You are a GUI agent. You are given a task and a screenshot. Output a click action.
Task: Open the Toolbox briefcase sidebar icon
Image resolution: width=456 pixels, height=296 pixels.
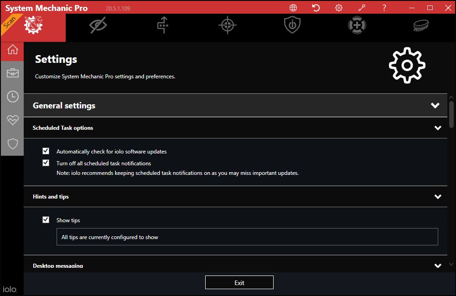(12, 73)
